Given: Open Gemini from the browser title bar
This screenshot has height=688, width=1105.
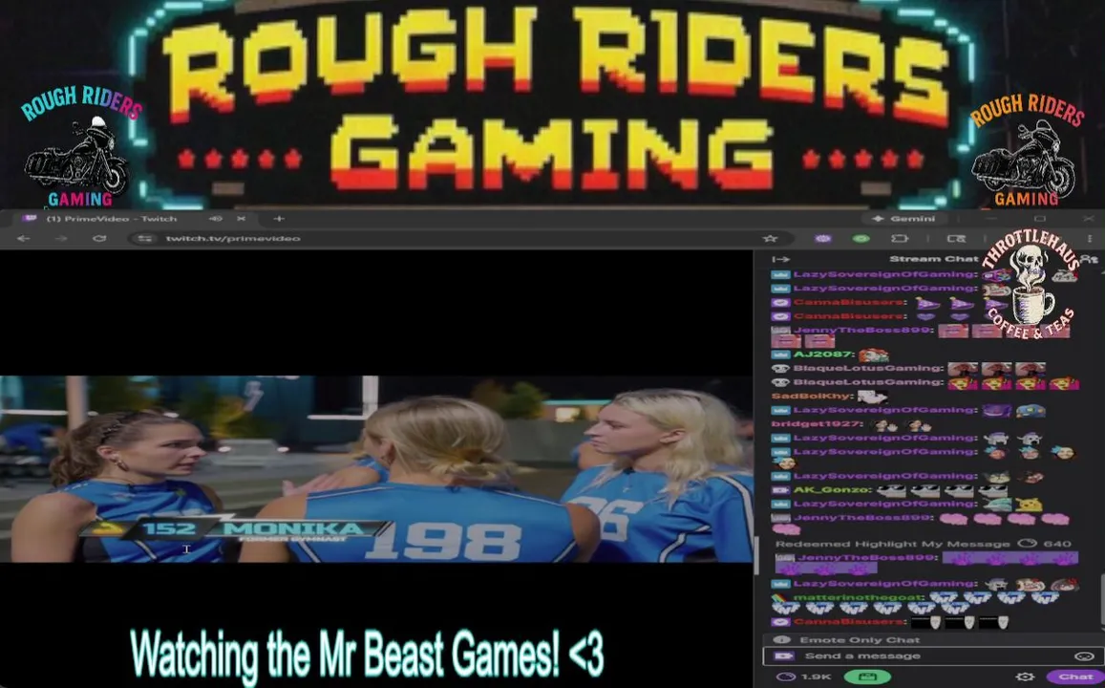Looking at the screenshot, I should (x=903, y=219).
